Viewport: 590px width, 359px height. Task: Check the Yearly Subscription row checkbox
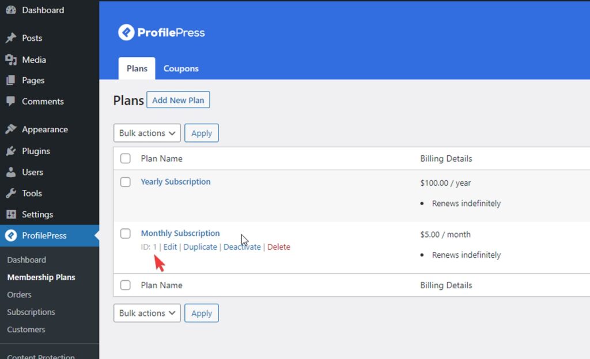pos(125,182)
